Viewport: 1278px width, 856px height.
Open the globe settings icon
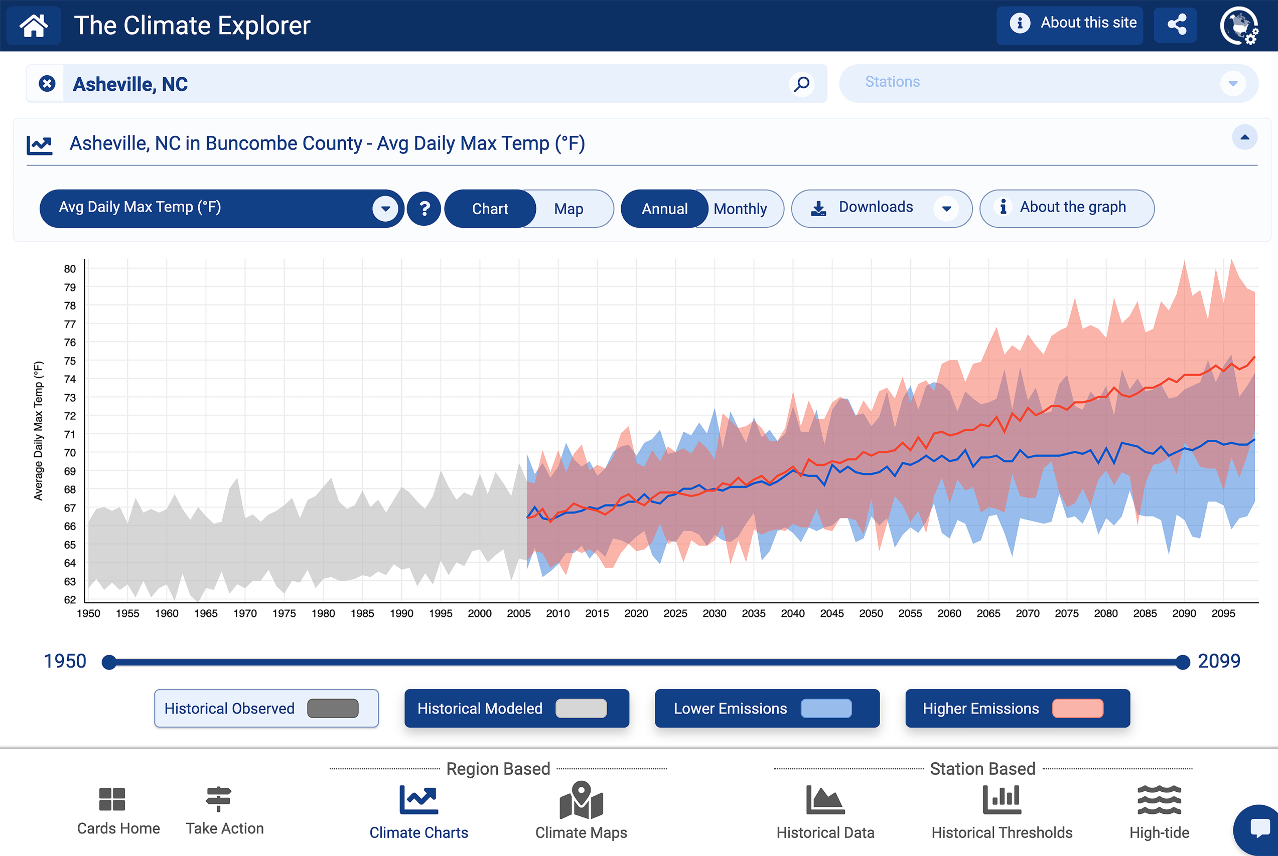[x=1239, y=26]
